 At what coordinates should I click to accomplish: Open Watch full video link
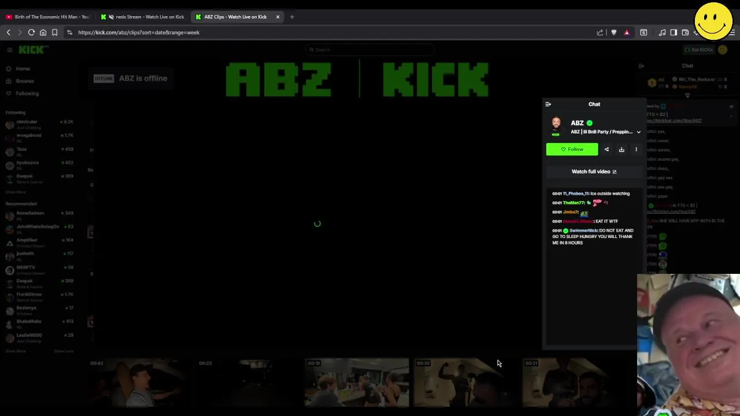pos(594,172)
